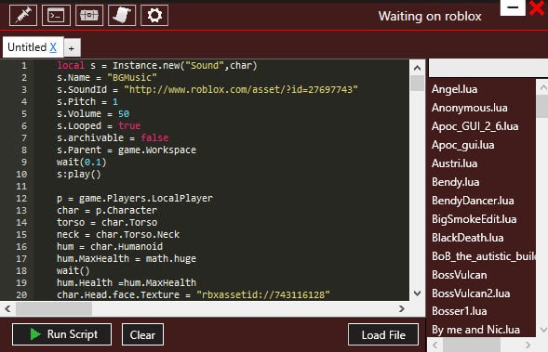
Task: Select Bendy.lua in script list
Action: (455, 182)
